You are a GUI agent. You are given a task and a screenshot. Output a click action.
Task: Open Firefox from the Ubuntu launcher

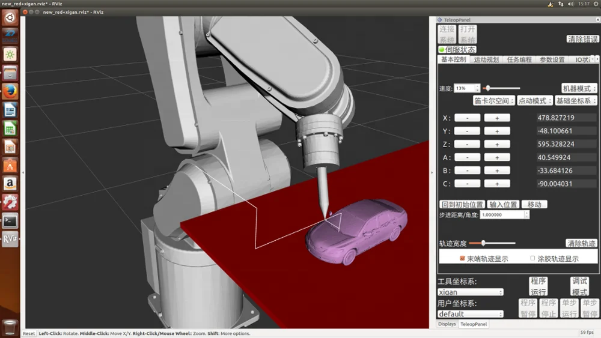coord(10,91)
